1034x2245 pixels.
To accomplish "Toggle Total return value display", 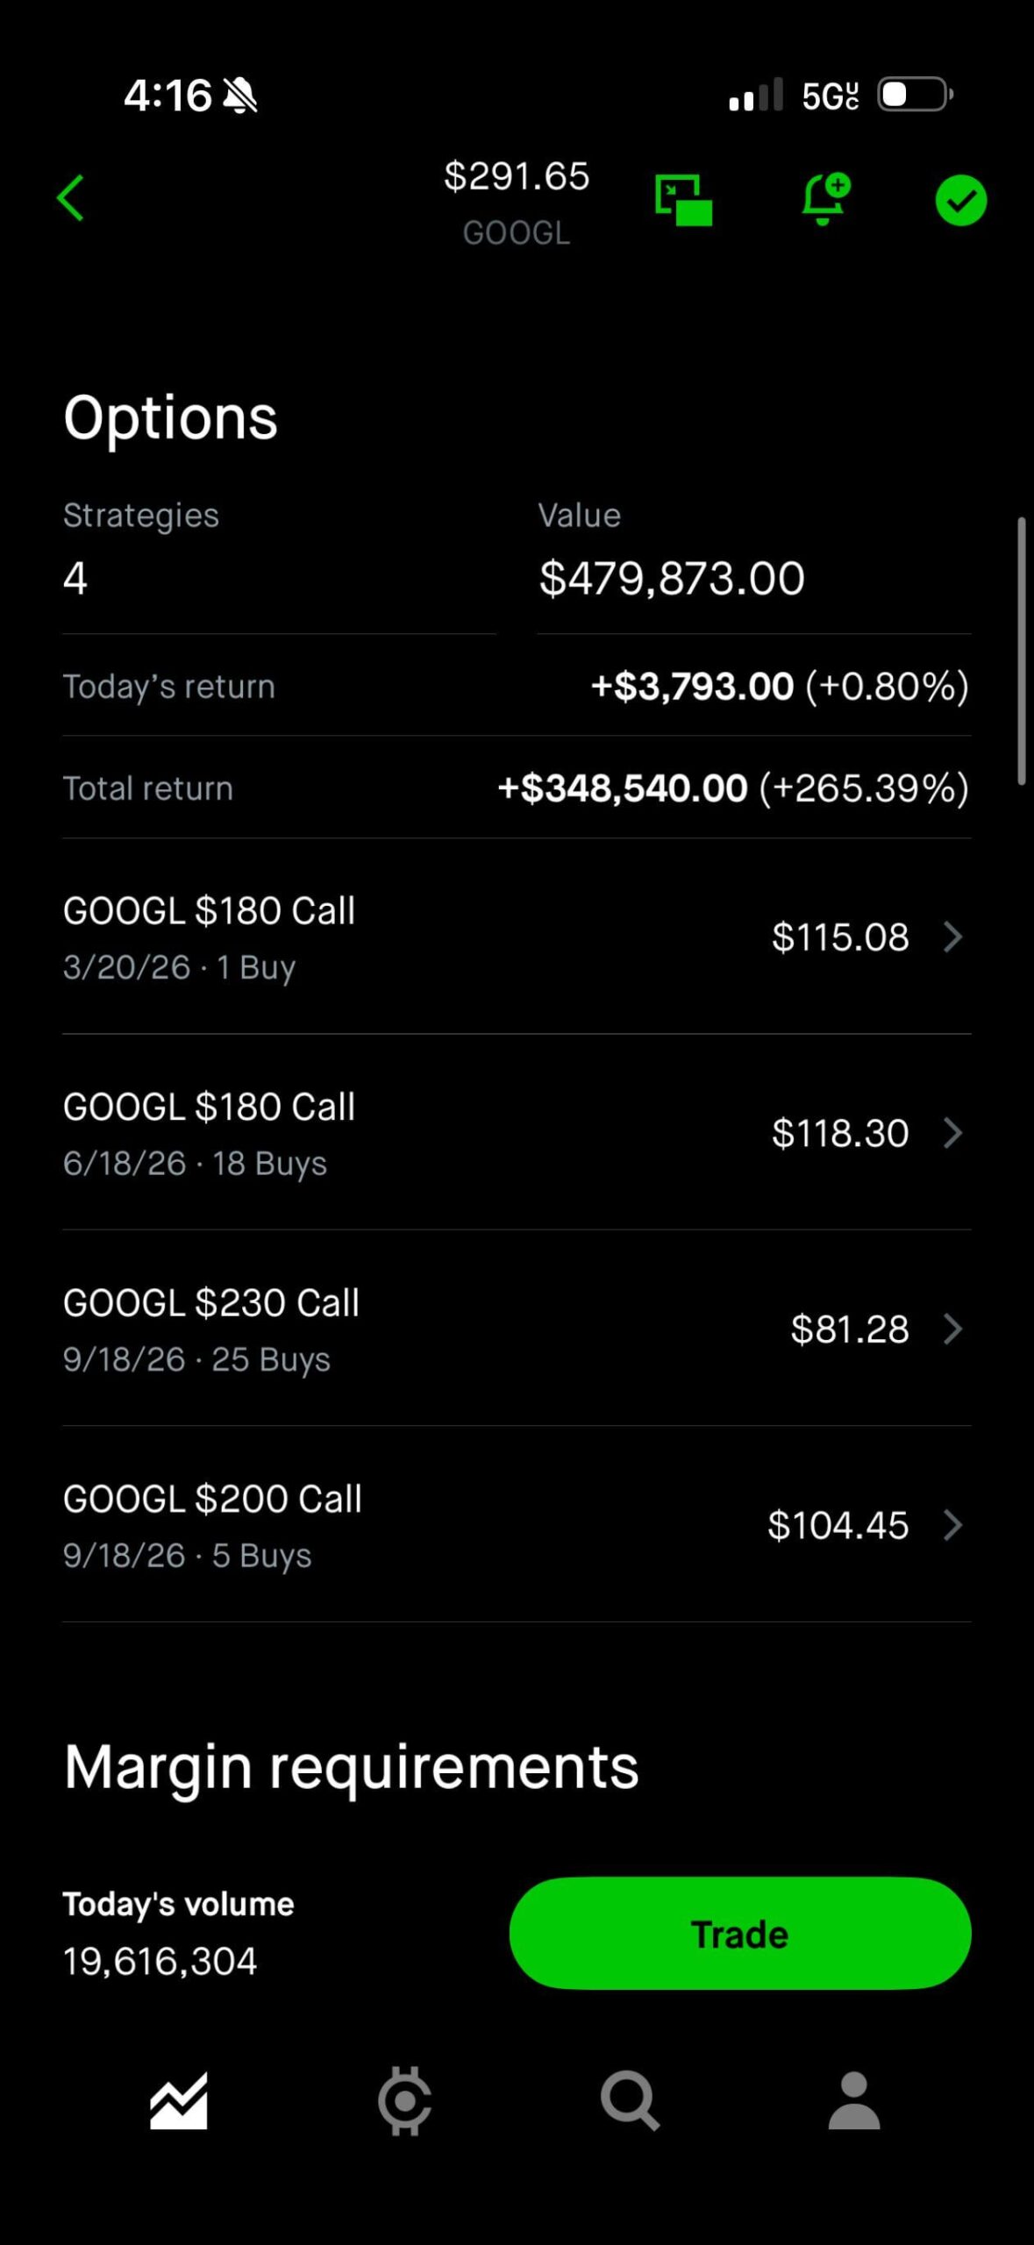I will 732,788.
